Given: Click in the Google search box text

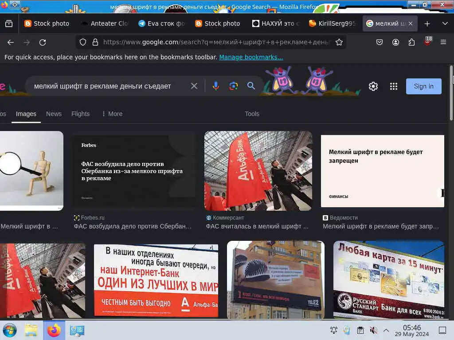Looking at the screenshot, I should [x=102, y=86].
